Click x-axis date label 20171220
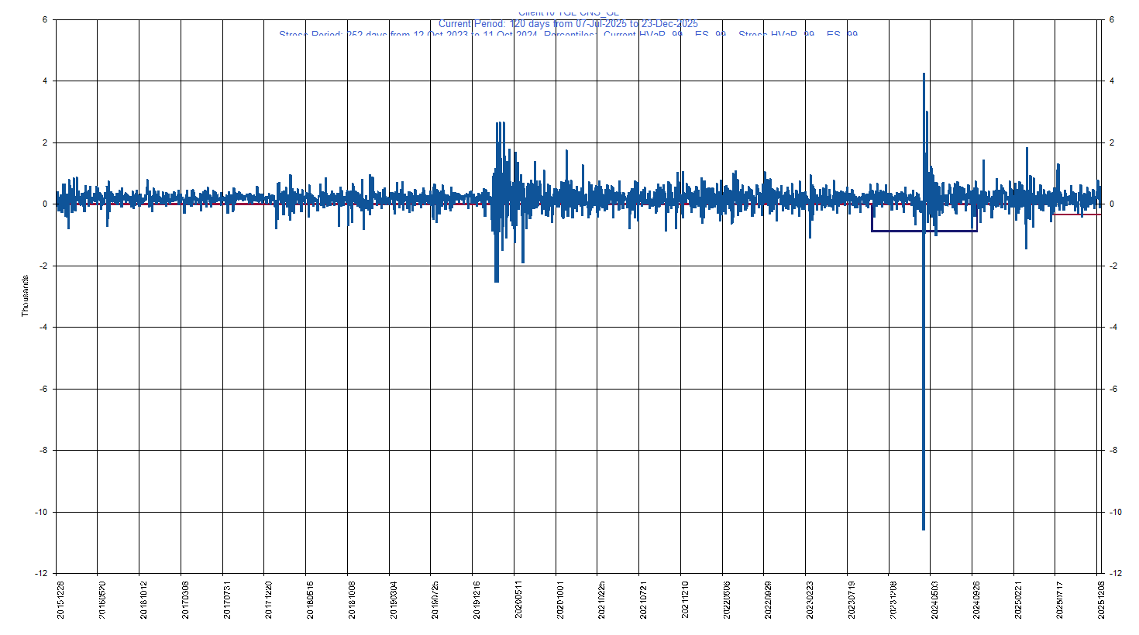This screenshot has height=635, width=1139. tap(269, 600)
